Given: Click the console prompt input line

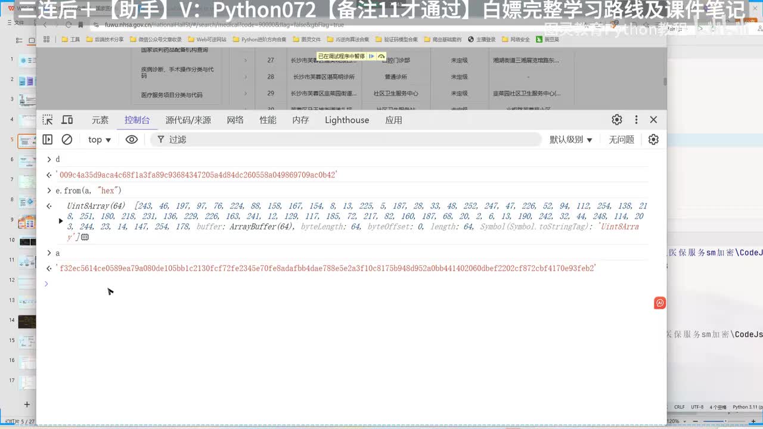Looking at the screenshot, I should pyautogui.click(x=352, y=284).
